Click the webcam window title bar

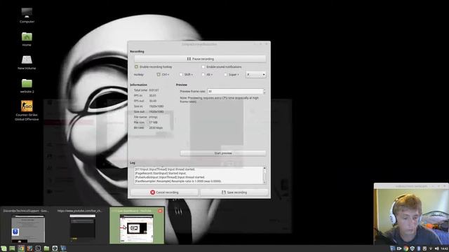pyautogui.click(x=411, y=186)
